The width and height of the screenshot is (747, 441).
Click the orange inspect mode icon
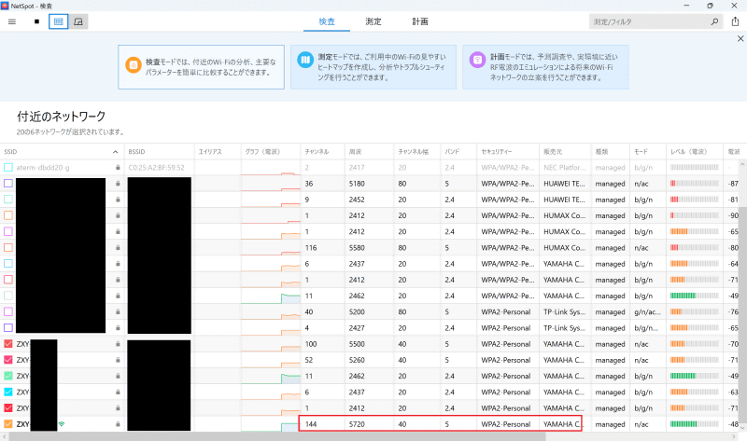pyautogui.click(x=134, y=64)
